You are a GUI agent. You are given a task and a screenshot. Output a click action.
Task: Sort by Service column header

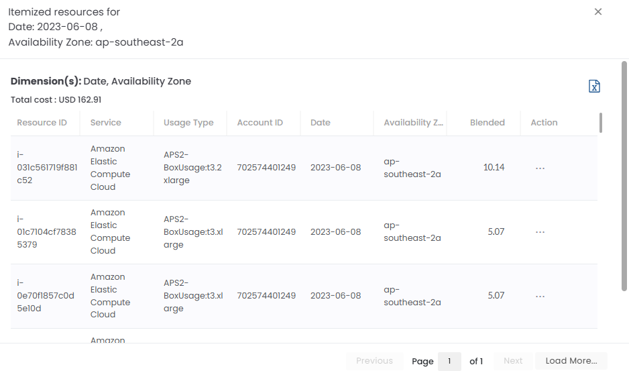106,123
